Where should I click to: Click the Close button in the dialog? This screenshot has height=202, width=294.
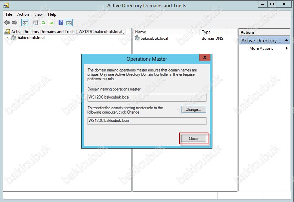[193, 139]
